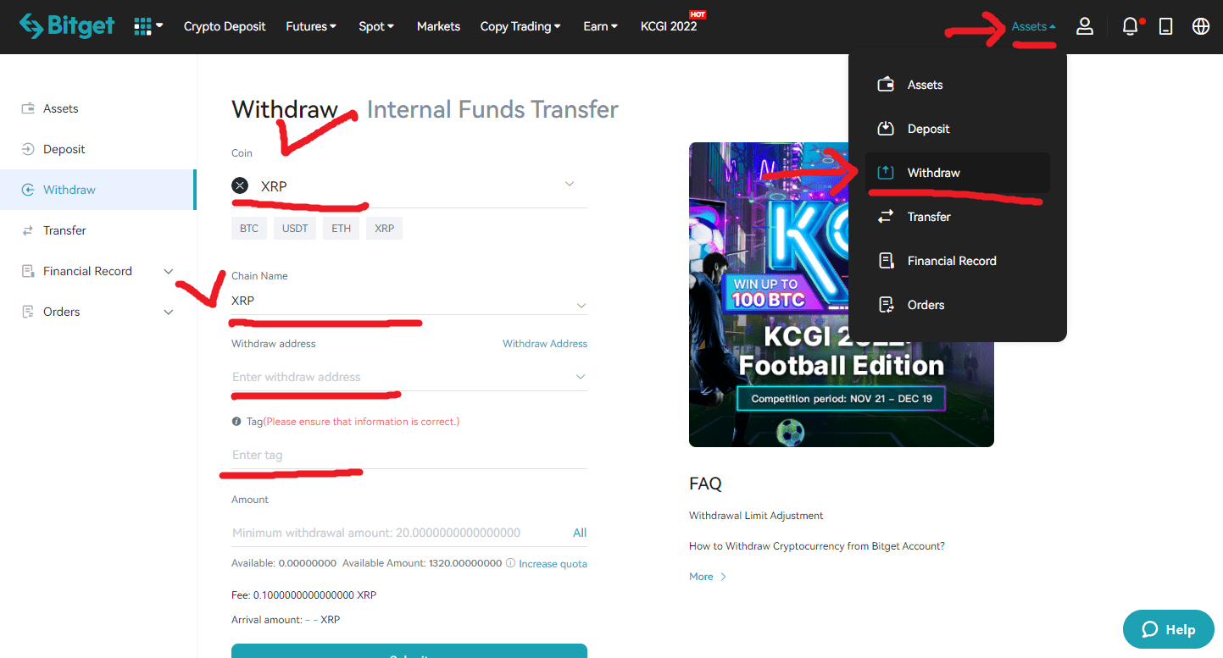Viewport: 1223px width, 658px height.
Task: Open the Help chat button
Action: click(1168, 629)
